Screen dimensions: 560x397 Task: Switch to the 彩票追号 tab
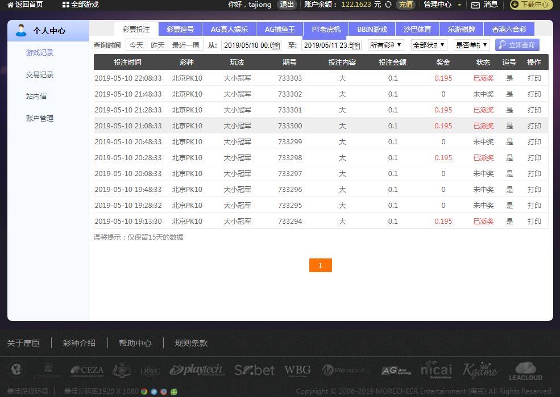(x=180, y=30)
